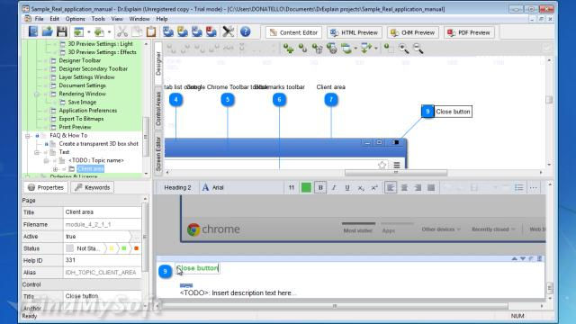Viewport: 576px width, 324px height.
Task: Click the Paste clipboard icon
Action: [x=151, y=32]
